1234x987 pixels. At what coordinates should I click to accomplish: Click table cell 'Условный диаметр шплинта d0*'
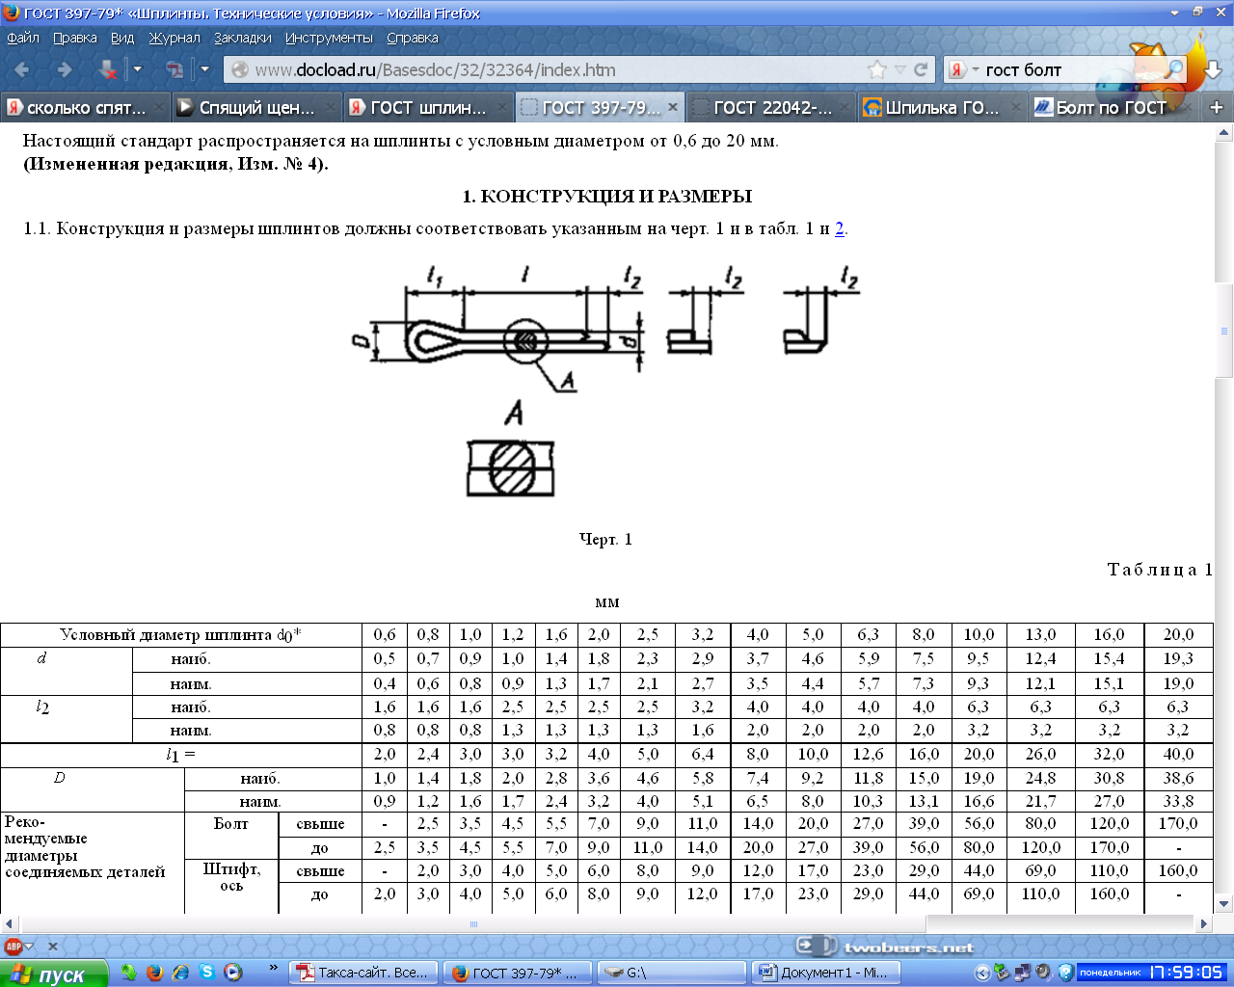point(180,634)
